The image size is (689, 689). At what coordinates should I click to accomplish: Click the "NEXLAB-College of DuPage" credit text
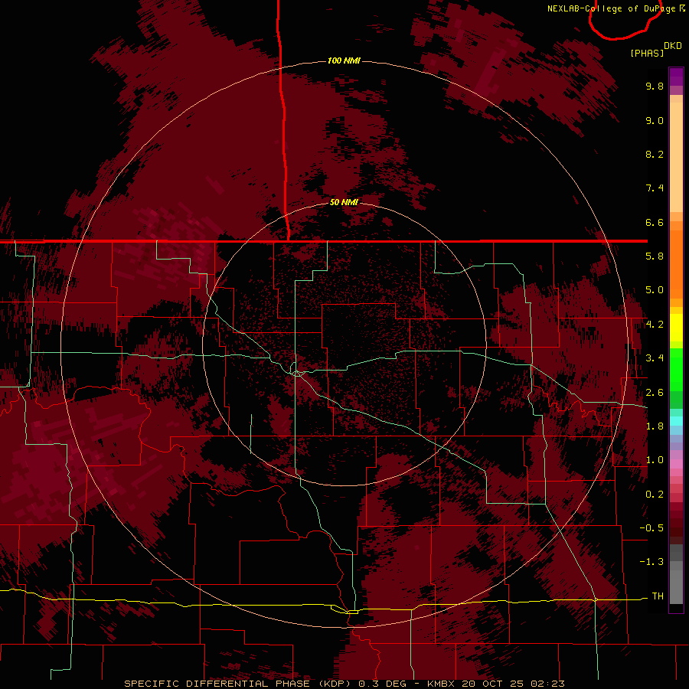[612, 8]
